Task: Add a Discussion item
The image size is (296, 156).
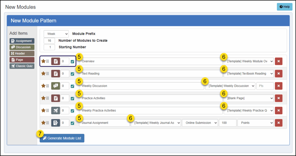Action: click(22, 47)
